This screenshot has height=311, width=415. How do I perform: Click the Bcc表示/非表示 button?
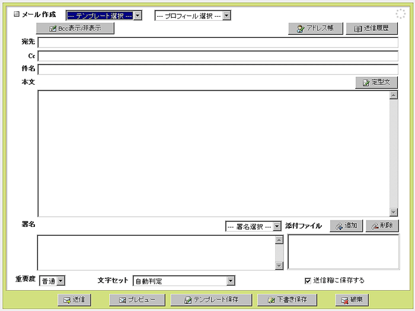(75, 28)
